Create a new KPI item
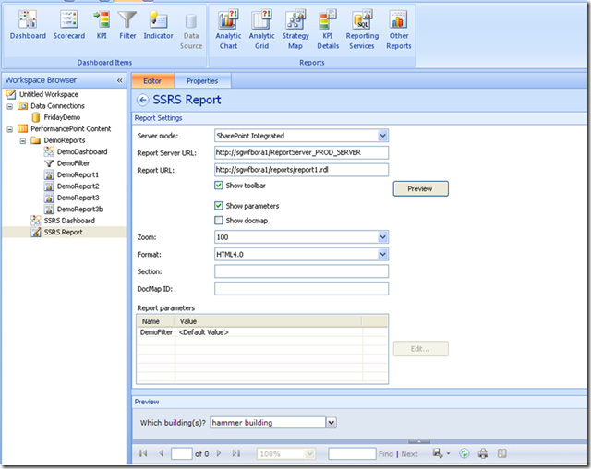The width and height of the screenshot is (591, 469). [x=102, y=25]
